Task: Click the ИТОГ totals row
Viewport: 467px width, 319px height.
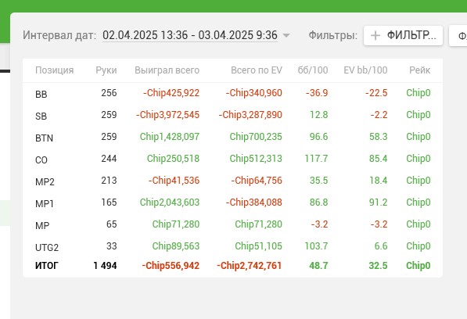Action: (232, 265)
